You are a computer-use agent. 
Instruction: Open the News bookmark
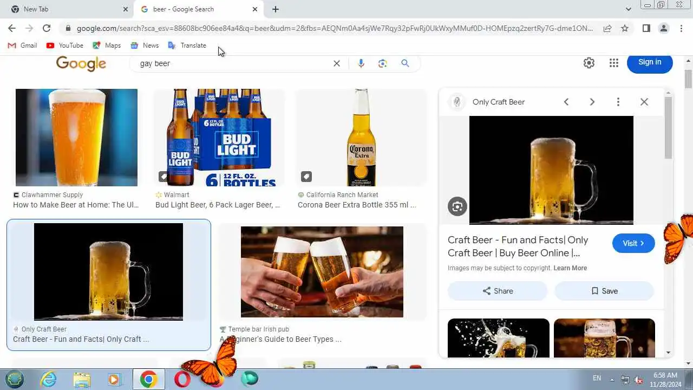(x=145, y=45)
